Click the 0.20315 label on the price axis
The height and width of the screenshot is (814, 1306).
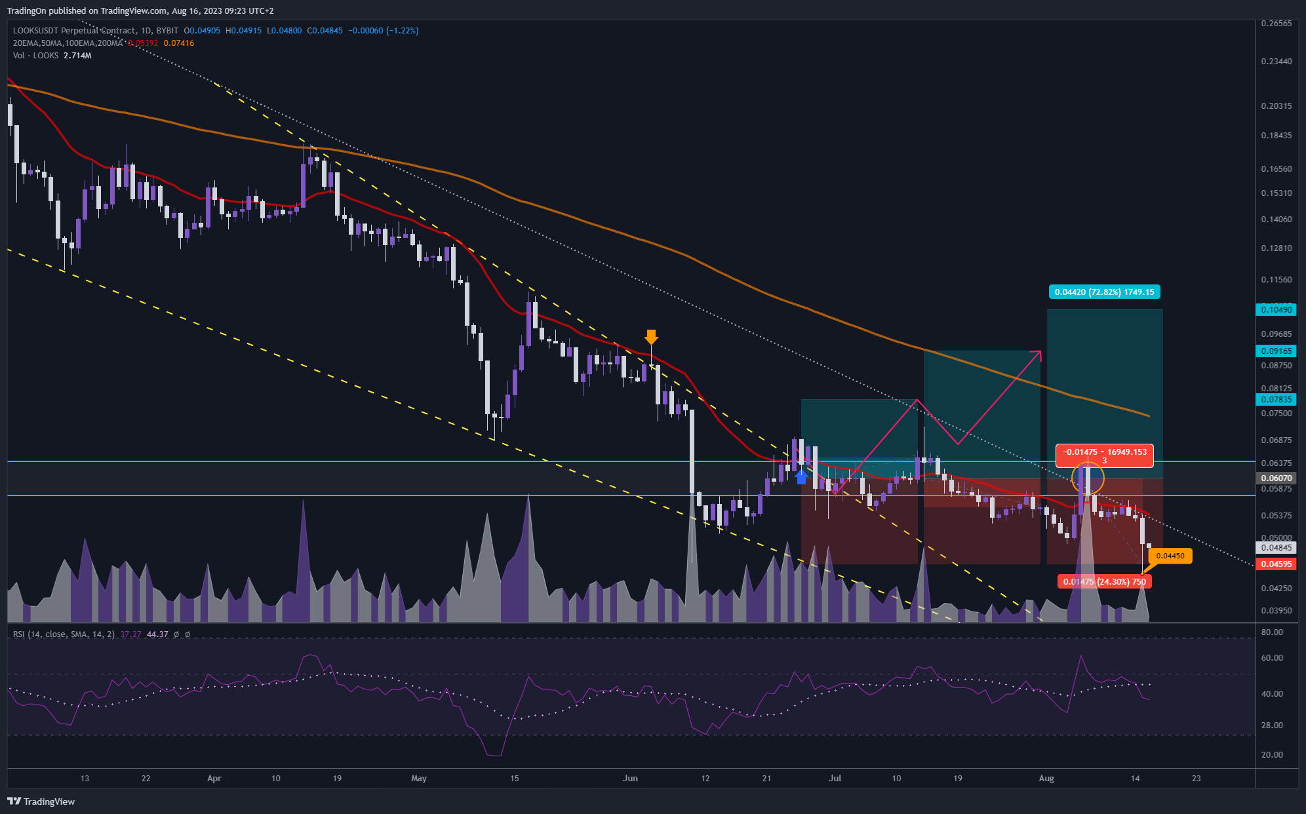(1276, 106)
